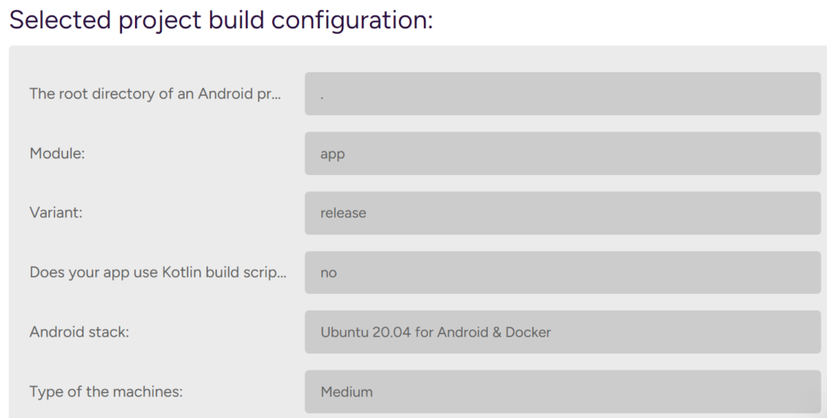Click the 'Module:' label
Screen dimensions: 827x418
57,153
